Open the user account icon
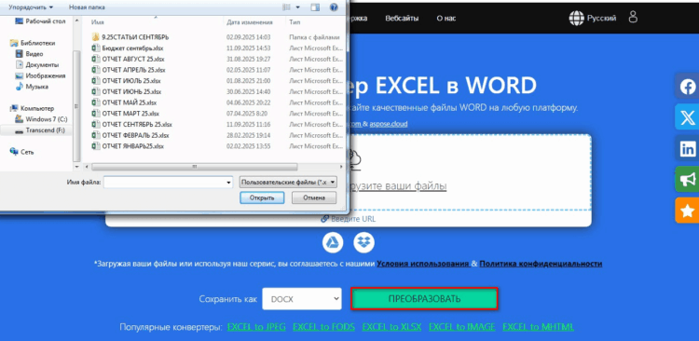 click(x=633, y=18)
